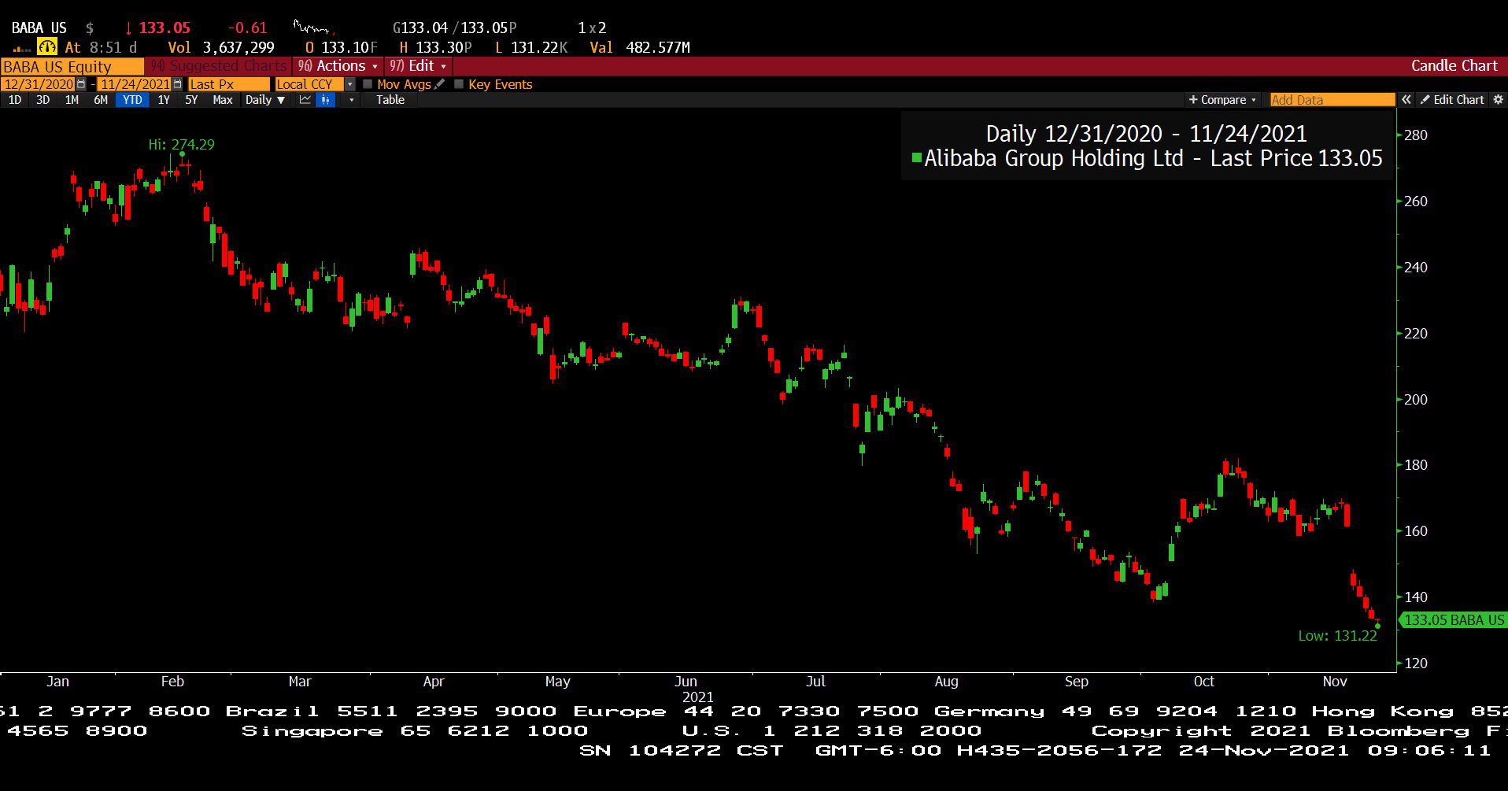The height and width of the screenshot is (791, 1508).
Task: Enable the Mov Avgs checkbox
Action: pyautogui.click(x=368, y=84)
